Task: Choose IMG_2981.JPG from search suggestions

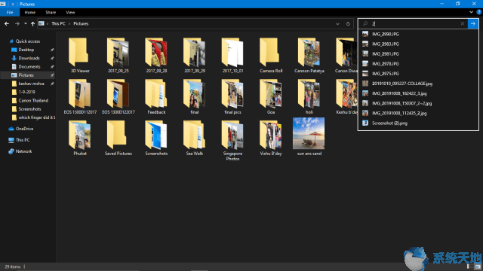Action: [418, 53]
